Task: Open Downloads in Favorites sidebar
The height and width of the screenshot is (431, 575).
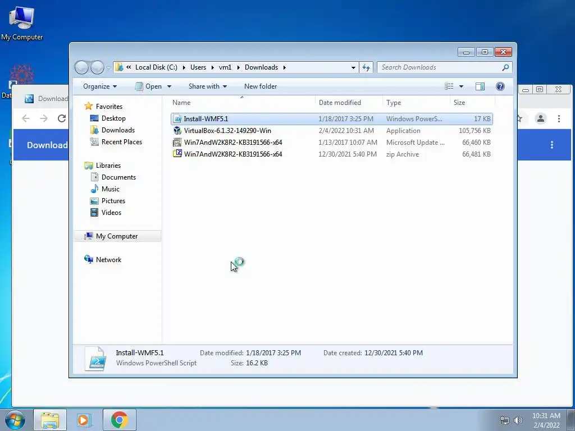Action: (x=118, y=130)
